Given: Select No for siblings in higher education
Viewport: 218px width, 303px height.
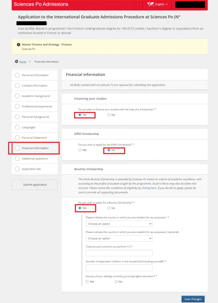Looking at the screenshot, I should tap(116, 282).
